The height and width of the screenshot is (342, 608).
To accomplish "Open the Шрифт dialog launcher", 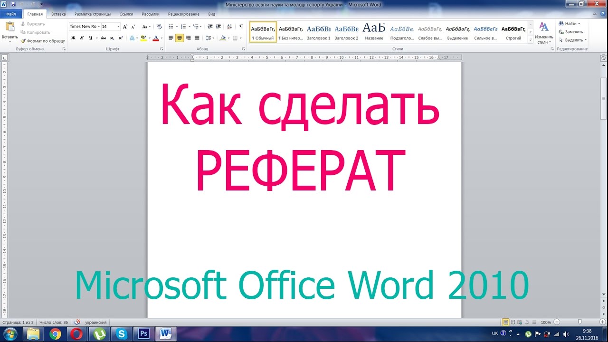I will [161, 49].
